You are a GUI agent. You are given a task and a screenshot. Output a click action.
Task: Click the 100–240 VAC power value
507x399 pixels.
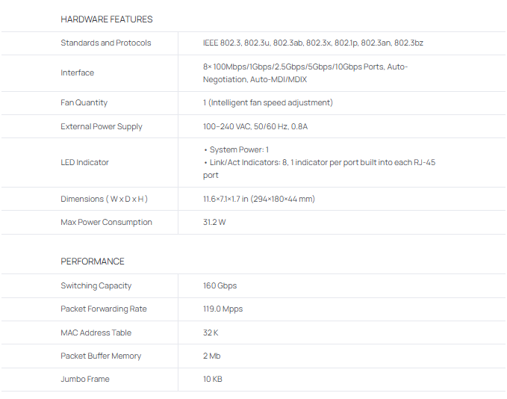255,126
